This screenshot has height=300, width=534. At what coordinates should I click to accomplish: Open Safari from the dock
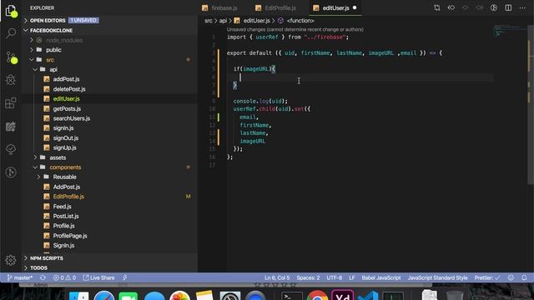103,296
